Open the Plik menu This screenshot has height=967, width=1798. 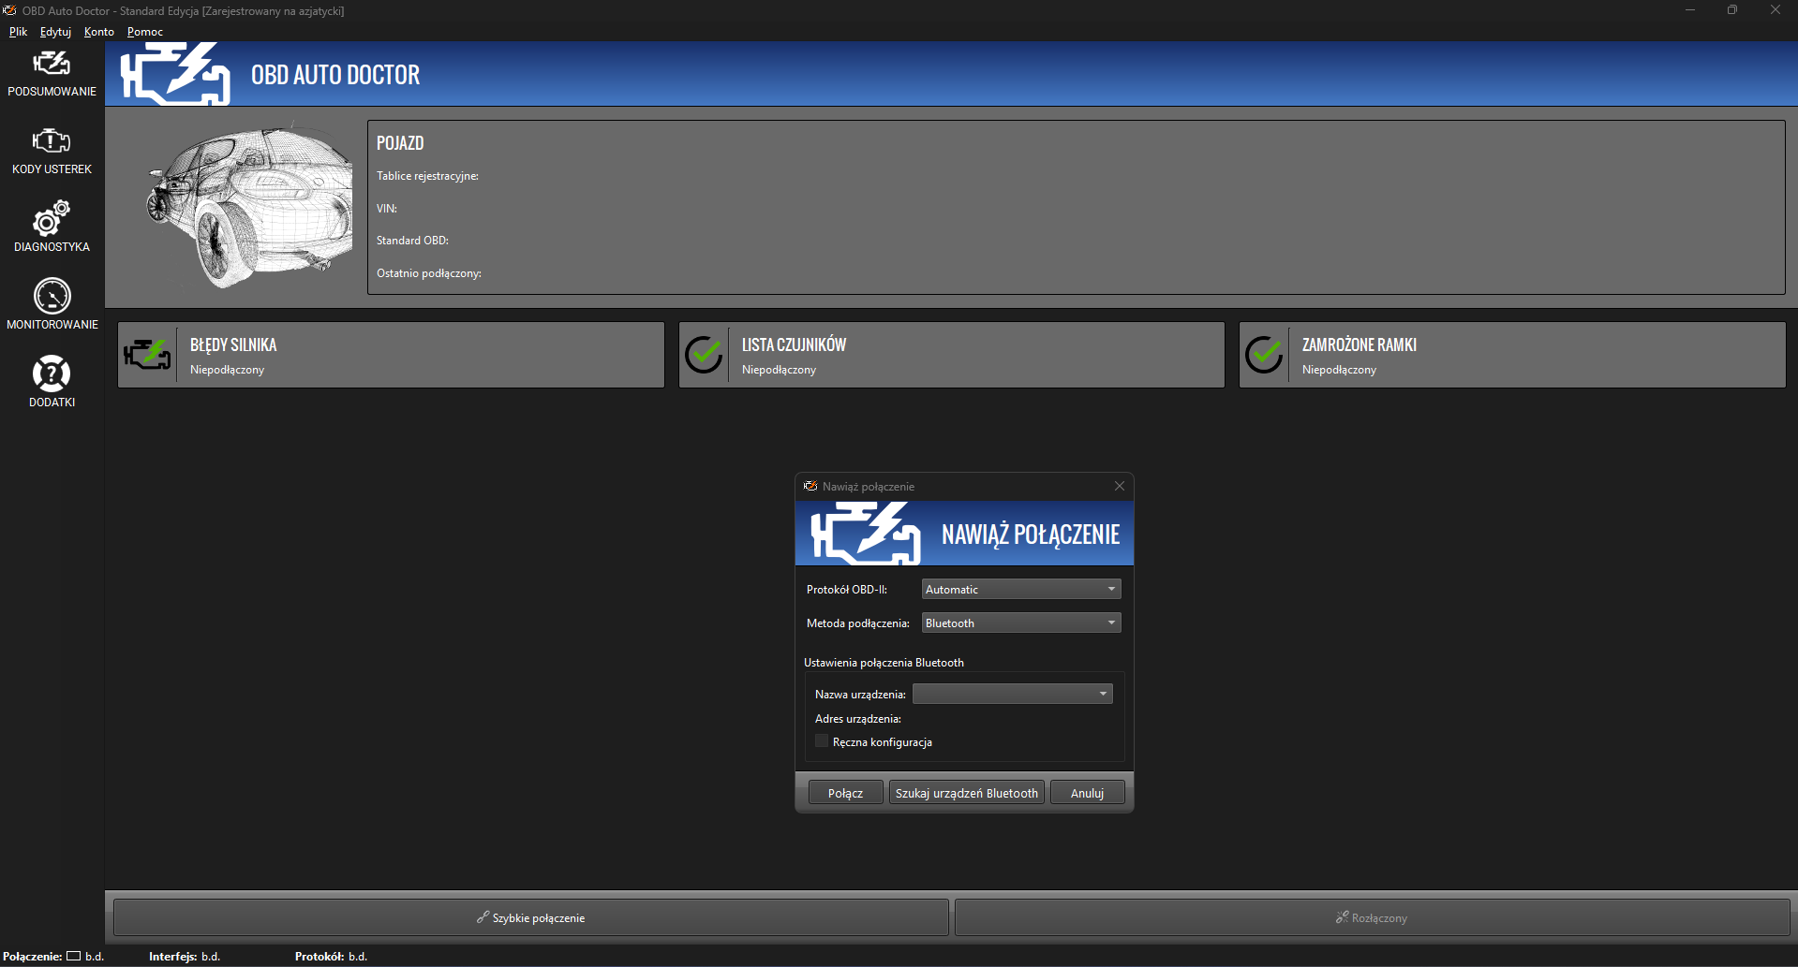pyautogui.click(x=18, y=32)
